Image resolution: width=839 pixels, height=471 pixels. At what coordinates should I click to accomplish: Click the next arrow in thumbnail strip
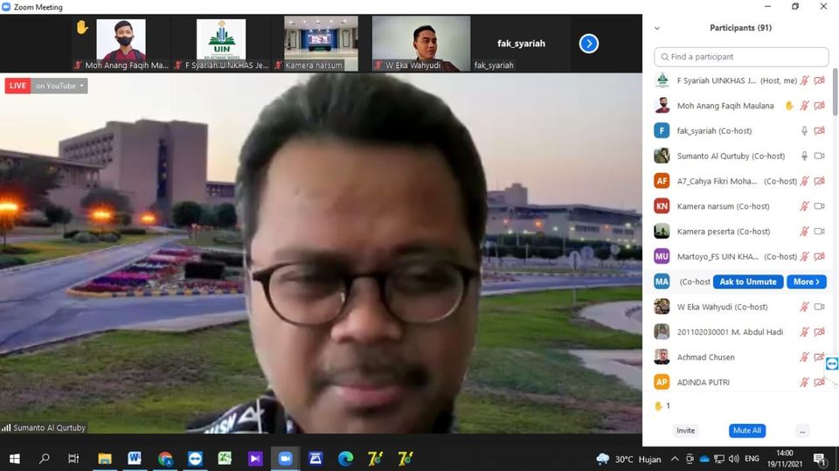[x=589, y=43]
